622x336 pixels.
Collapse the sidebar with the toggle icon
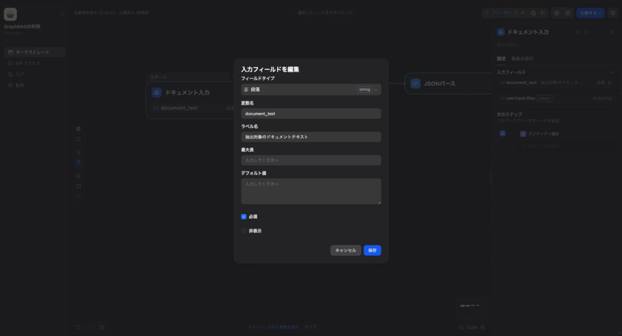coord(62,15)
